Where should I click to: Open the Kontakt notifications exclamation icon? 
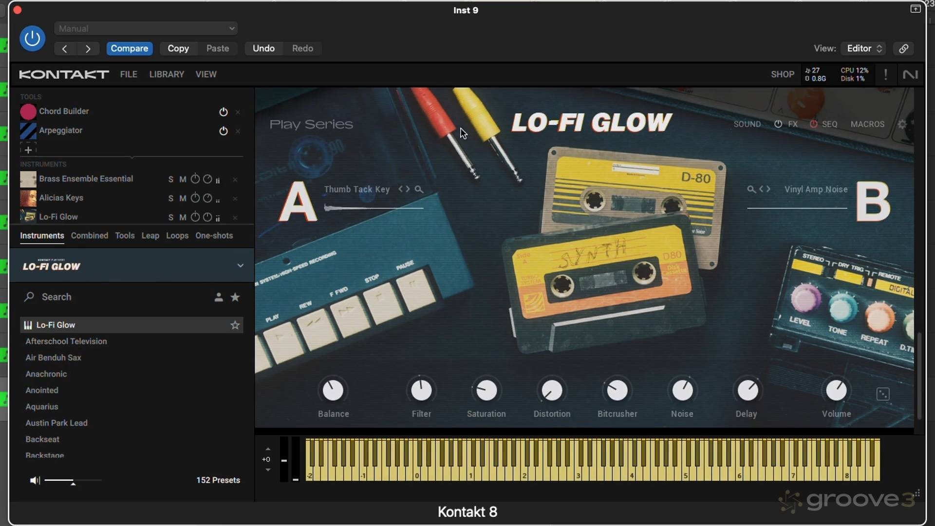[885, 75]
